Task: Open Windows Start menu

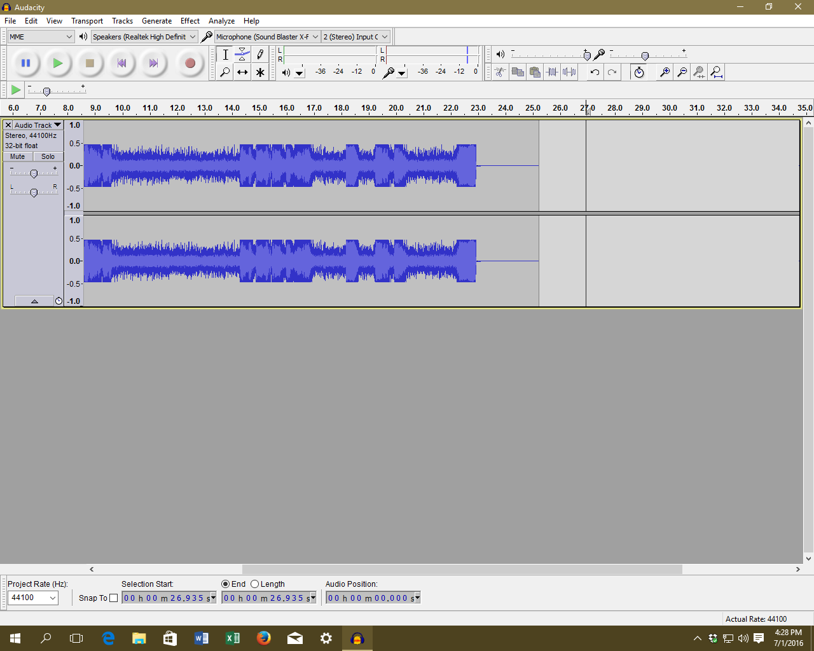Action: click(15, 638)
